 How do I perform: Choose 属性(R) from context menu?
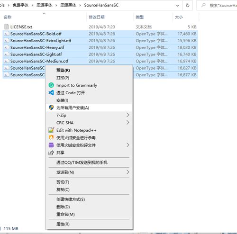coord(89,224)
